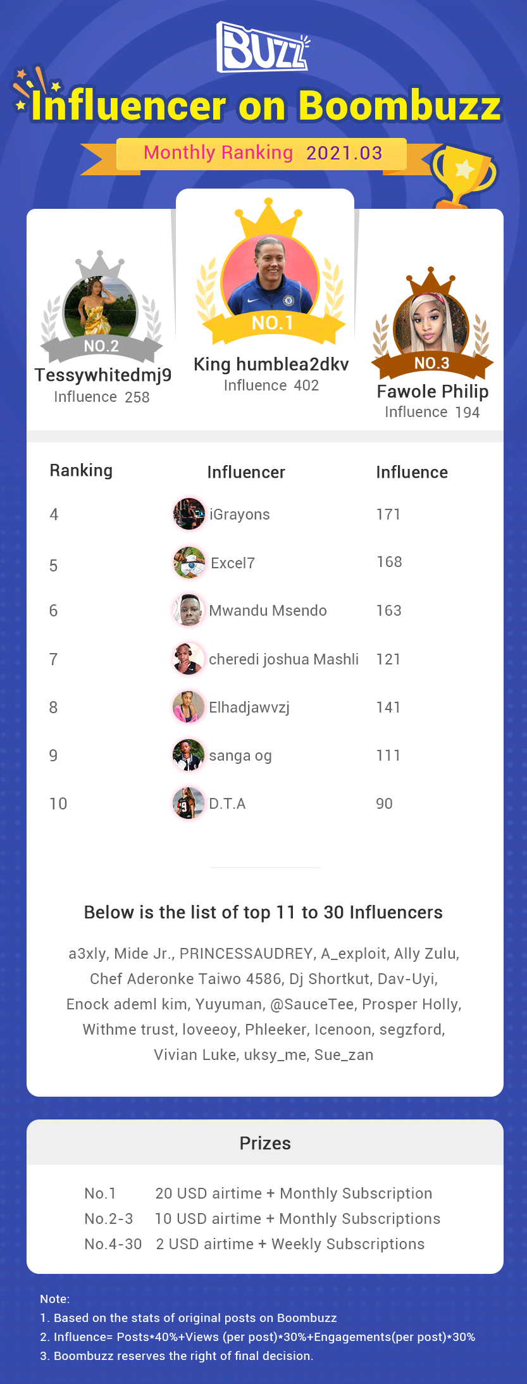Click the Buzz logo at top
This screenshot has width=527, height=1384.
coord(263,47)
